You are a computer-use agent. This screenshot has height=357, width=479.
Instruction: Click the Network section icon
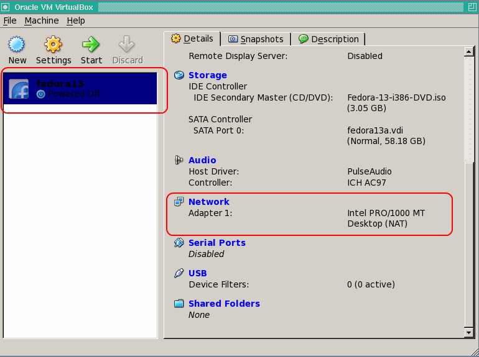coord(179,202)
